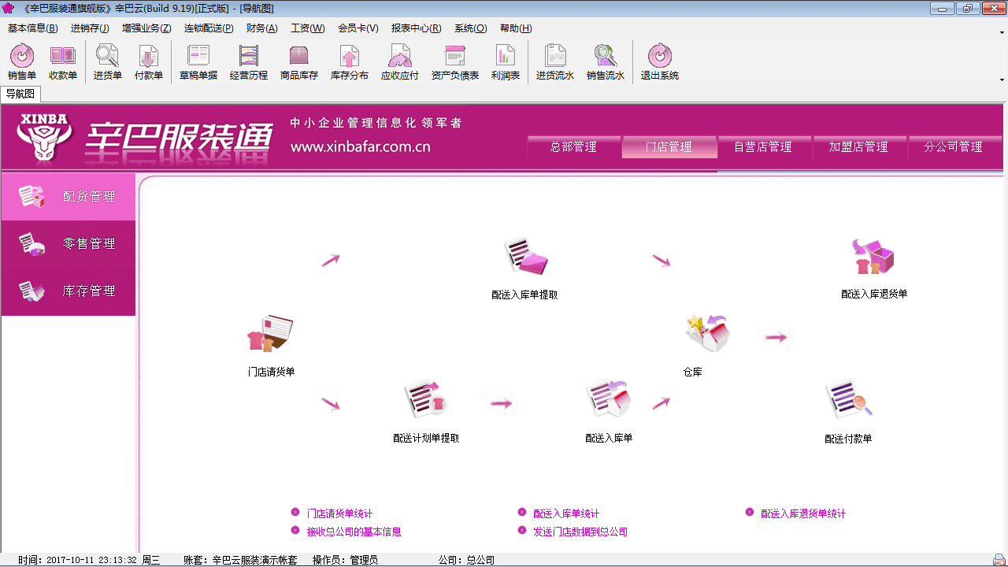Open the 进销存(J) menu
This screenshot has height=567, width=1008.
click(x=90, y=28)
